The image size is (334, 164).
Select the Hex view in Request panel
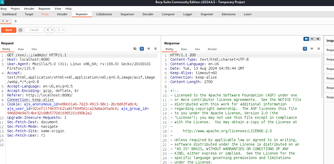[34, 49]
